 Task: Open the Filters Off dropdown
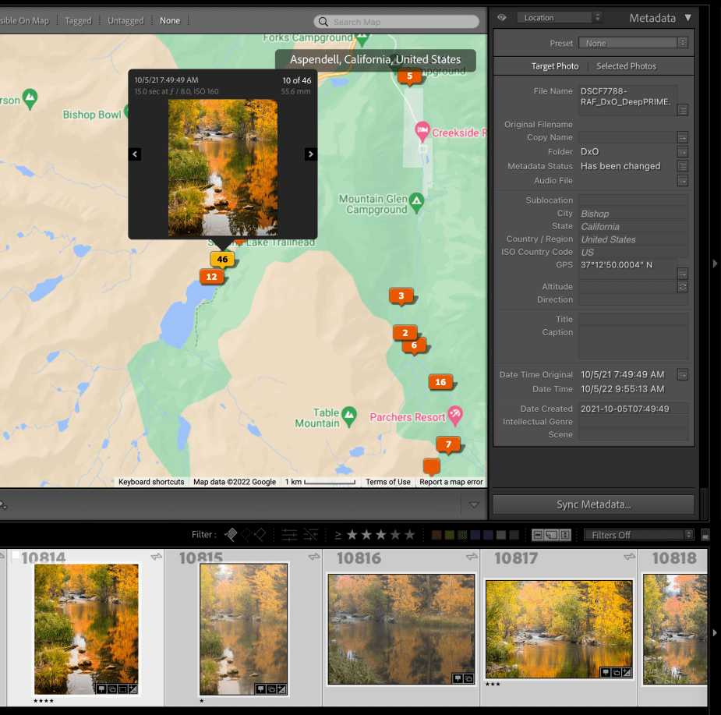[638, 535]
